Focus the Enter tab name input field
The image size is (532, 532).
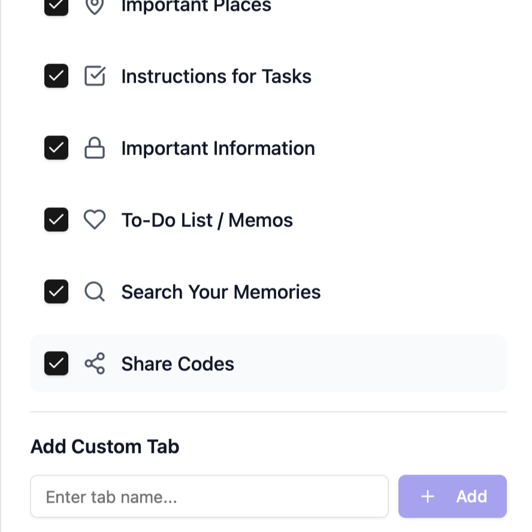[x=209, y=497]
